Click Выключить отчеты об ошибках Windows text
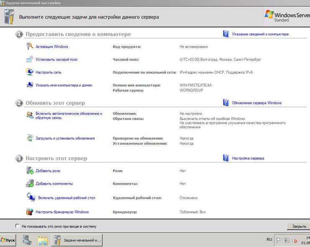This screenshot has height=247, width=310. [x=212, y=119]
